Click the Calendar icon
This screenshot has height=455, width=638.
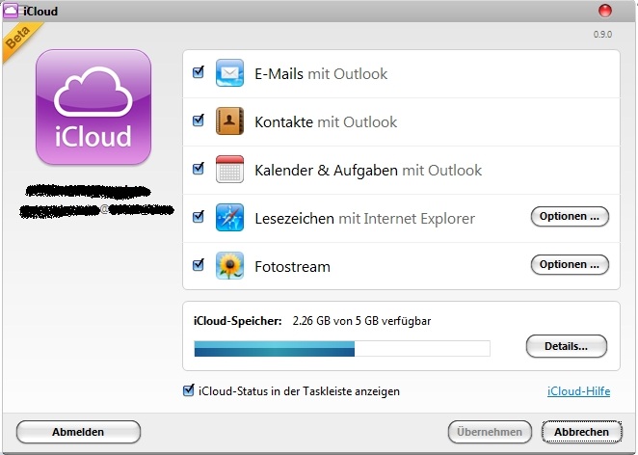pyautogui.click(x=229, y=169)
